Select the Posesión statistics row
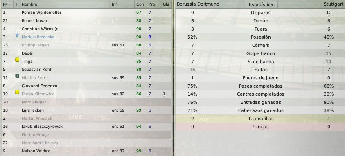This screenshot has height=156, width=345. (x=260, y=37)
